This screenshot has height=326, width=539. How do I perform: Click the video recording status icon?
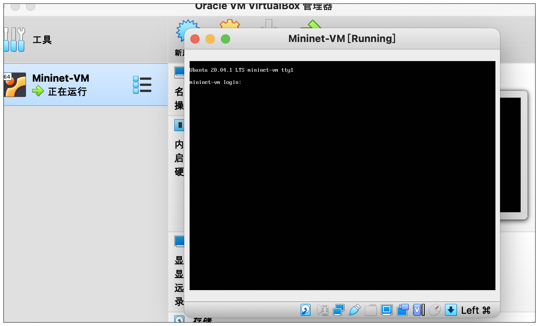[403, 310]
